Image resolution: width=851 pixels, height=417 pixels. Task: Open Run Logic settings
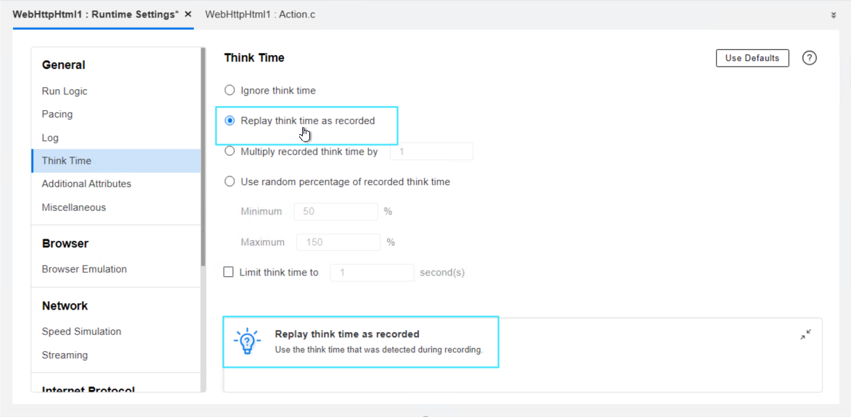pos(65,91)
